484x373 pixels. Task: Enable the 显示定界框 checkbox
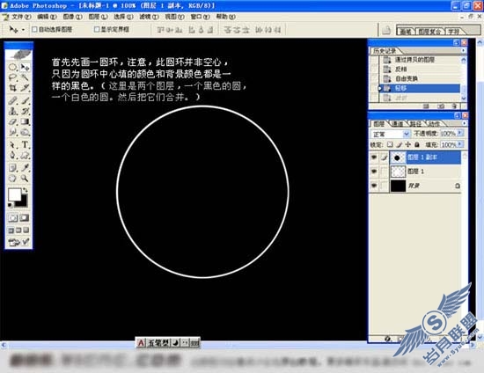[97, 29]
